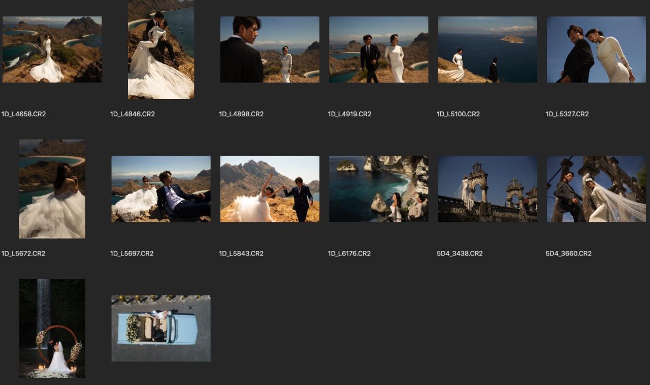Click the 1D_L6176.CR2 name label
This screenshot has height=385, width=650.
coord(349,253)
